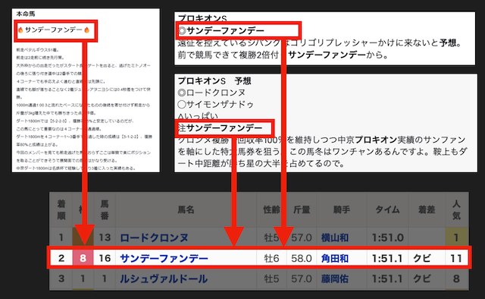
Task: Click the 着差 column header
Action: coord(427,209)
